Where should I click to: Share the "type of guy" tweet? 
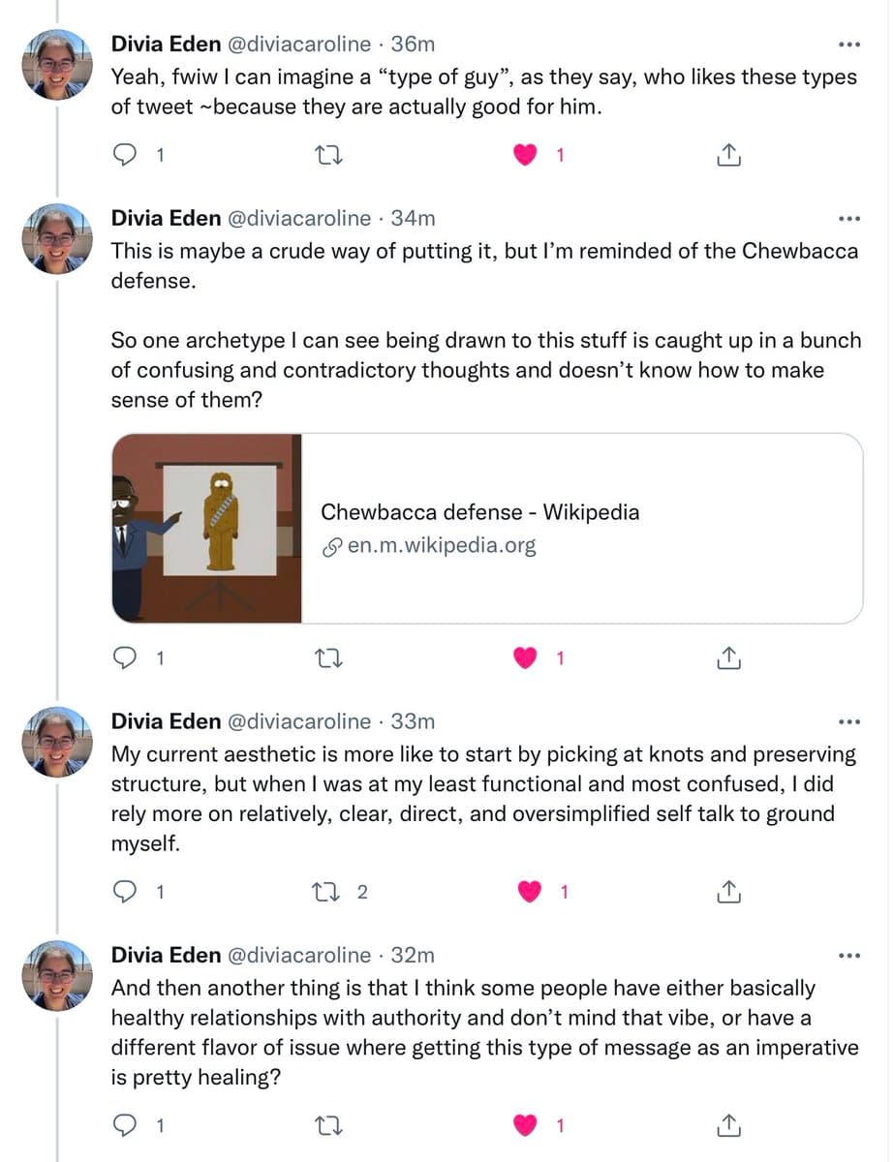(x=728, y=154)
